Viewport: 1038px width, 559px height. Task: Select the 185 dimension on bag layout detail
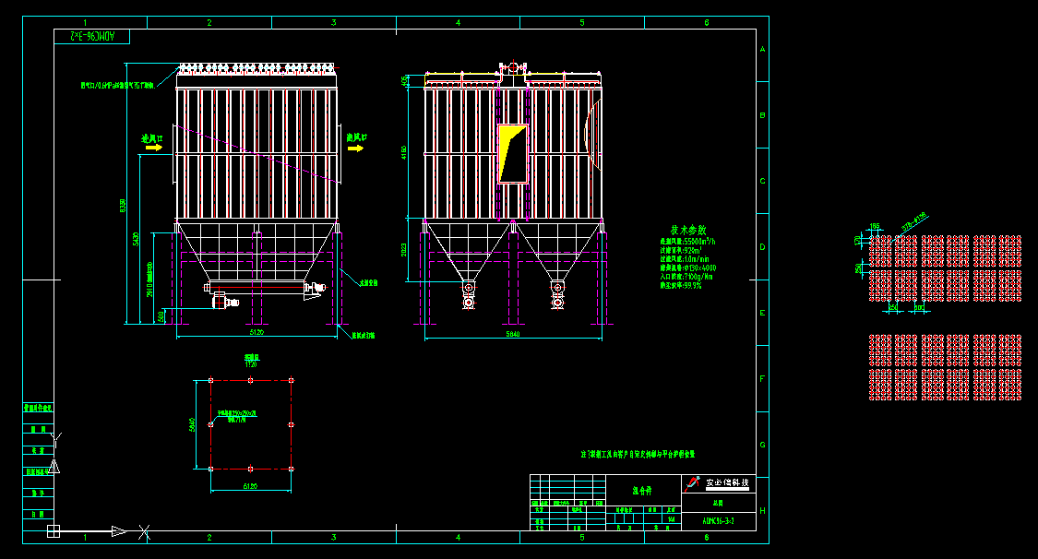click(876, 225)
